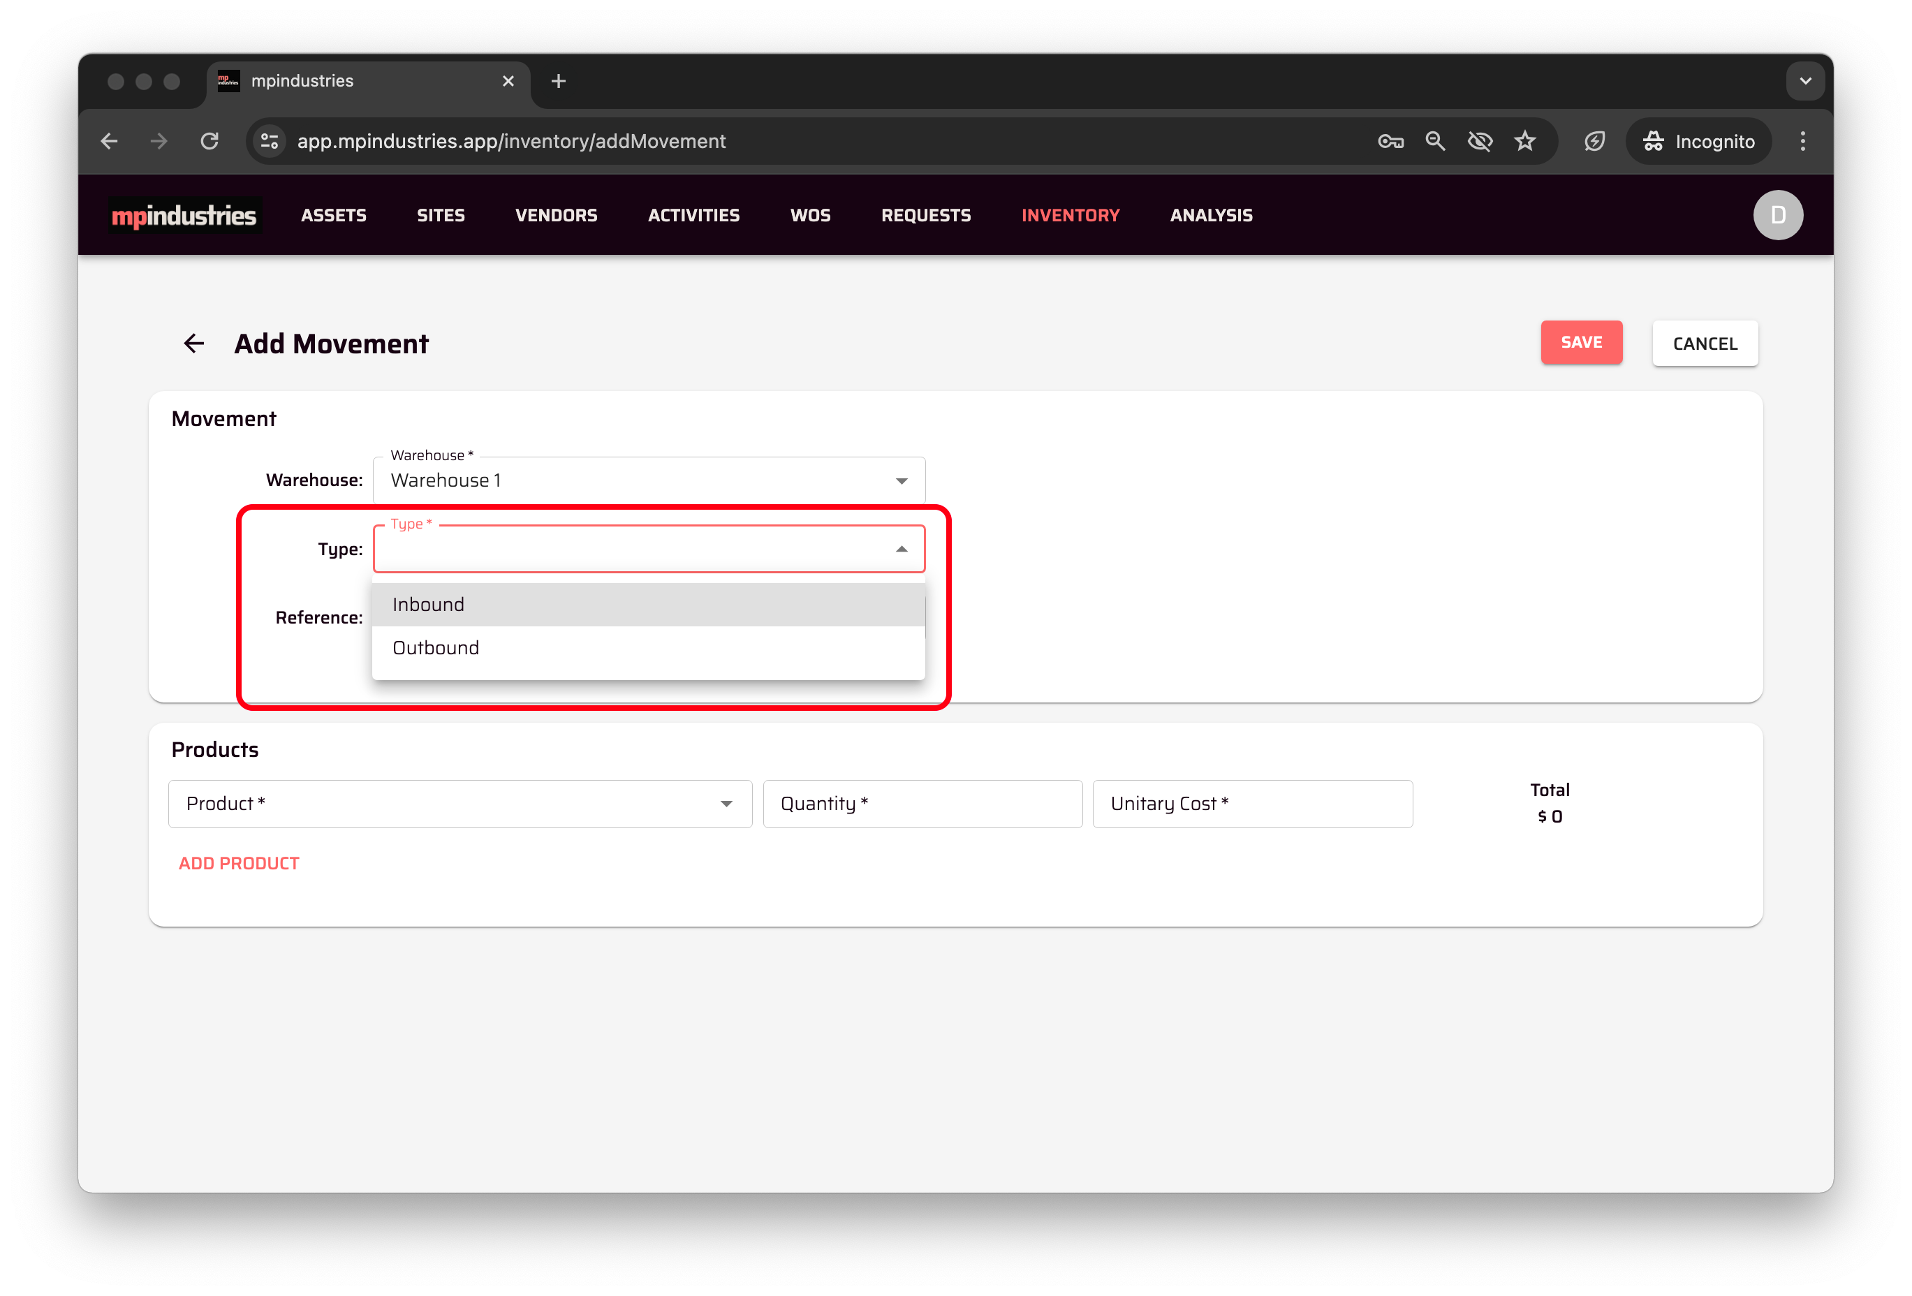Select Inbound movement type
Screen dimensions: 1912x1296
click(x=647, y=605)
